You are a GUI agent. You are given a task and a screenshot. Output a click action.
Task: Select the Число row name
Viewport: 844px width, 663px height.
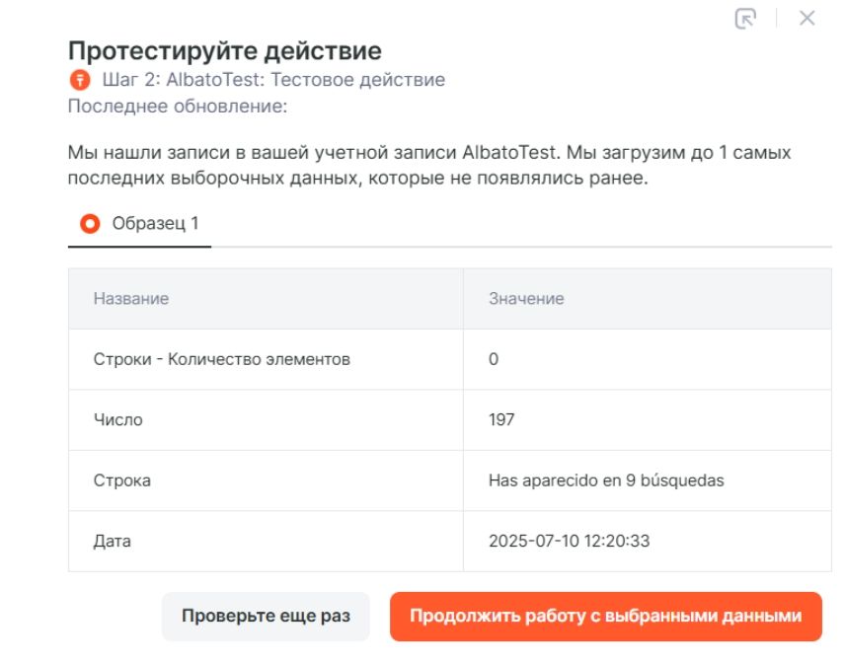pos(118,420)
